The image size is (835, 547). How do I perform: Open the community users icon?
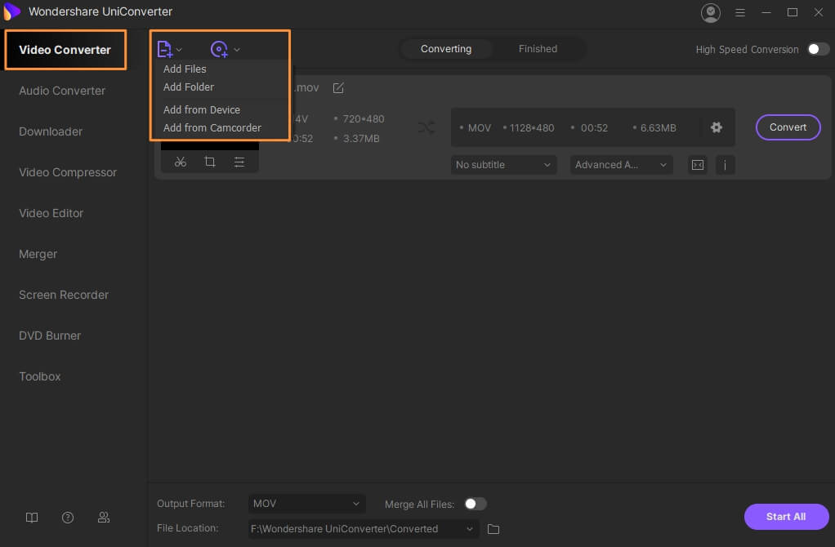[104, 518]
